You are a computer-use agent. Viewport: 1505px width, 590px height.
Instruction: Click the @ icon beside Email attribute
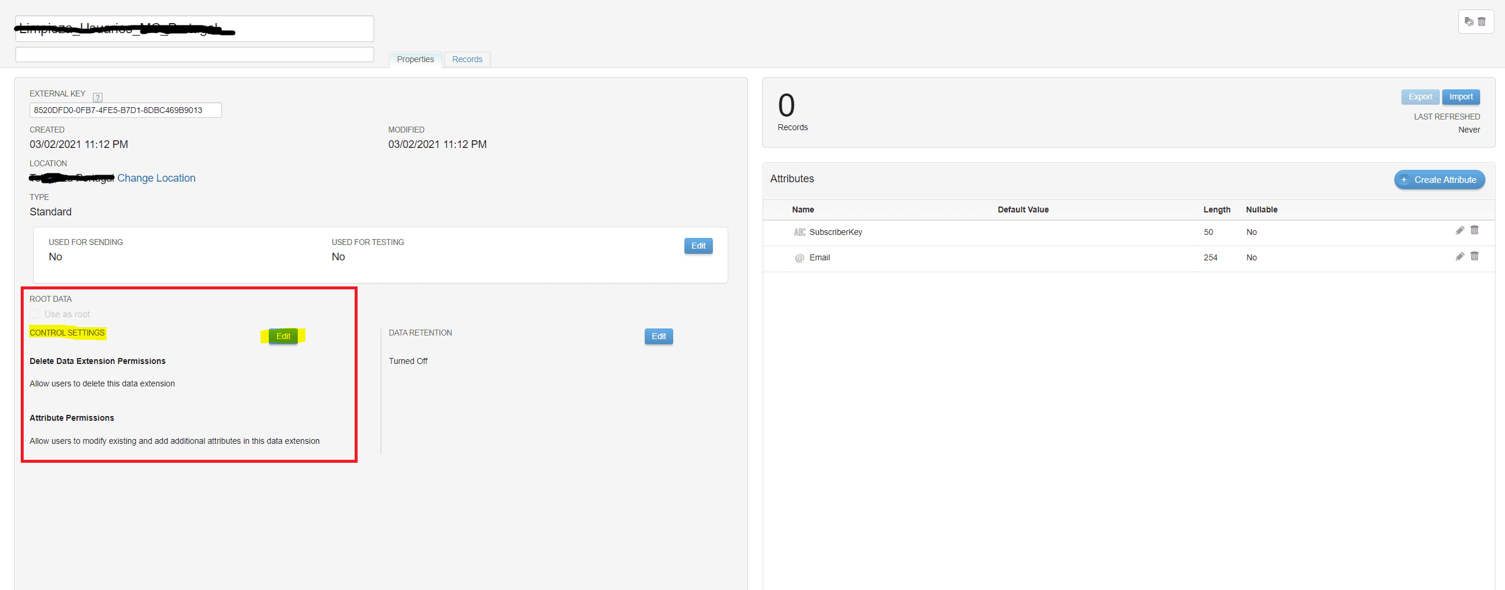tap(799, 258)
